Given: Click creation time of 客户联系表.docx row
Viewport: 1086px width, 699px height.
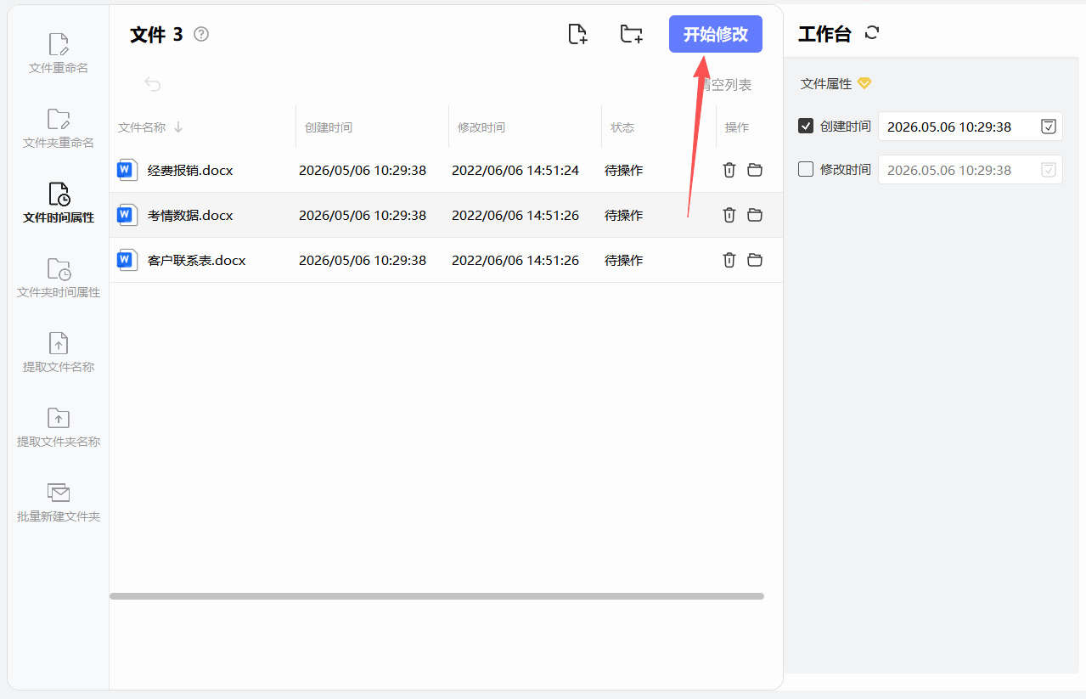Looking at the screenshot, I should [x=363, y=260].
